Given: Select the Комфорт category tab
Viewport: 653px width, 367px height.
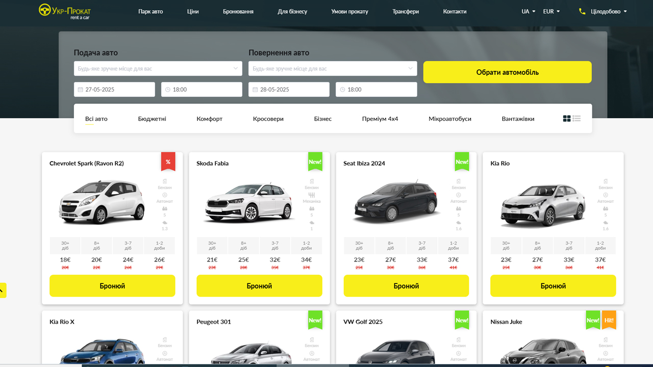Looking at the screenshot, I should tap(210, 119).
